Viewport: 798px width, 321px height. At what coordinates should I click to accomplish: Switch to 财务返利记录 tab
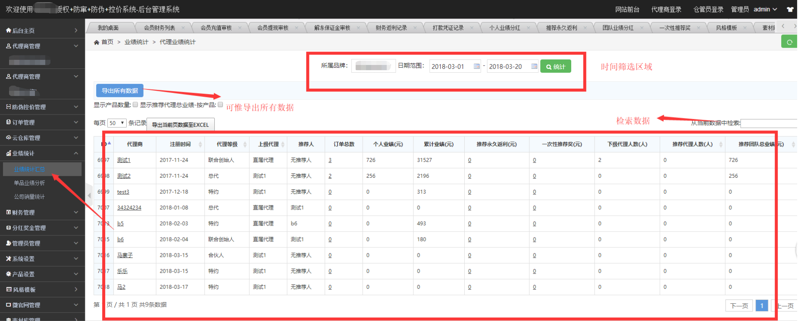tap(391, 28)
